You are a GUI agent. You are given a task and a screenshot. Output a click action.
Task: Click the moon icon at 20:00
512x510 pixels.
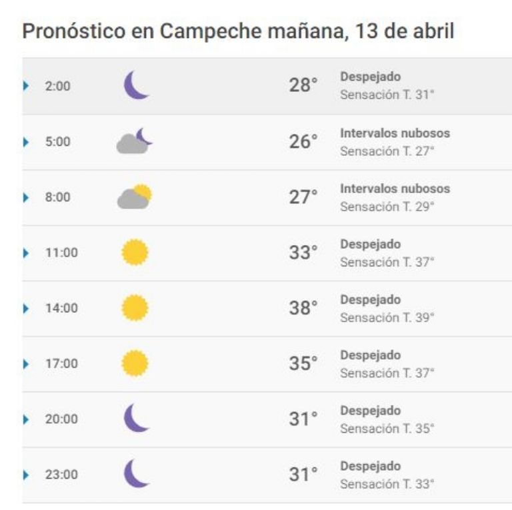tap(136, 418)
